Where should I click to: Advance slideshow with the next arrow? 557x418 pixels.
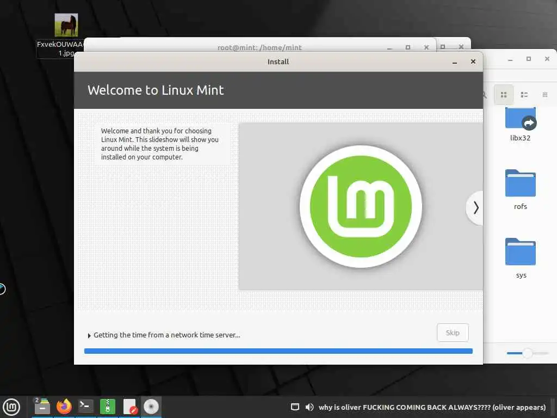[x=475, y=207]
